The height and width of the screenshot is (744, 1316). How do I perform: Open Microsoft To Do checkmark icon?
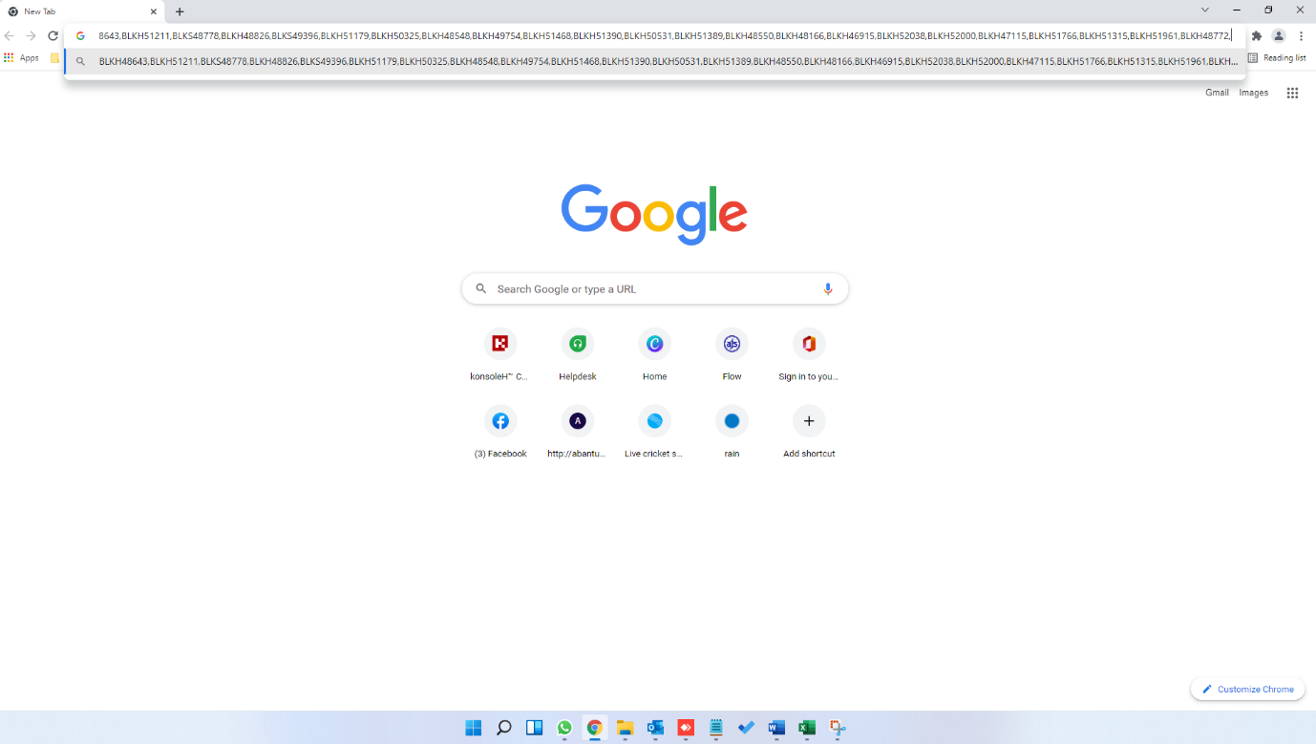[x=746, y=728]
